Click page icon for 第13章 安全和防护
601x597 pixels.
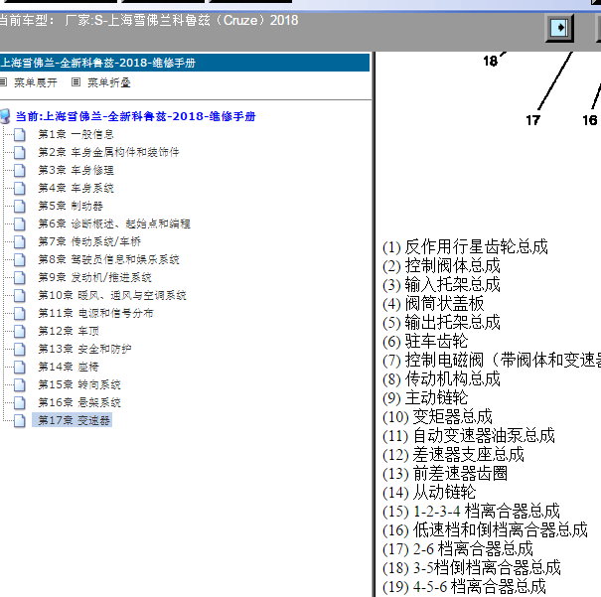click(x=20, y=349)
